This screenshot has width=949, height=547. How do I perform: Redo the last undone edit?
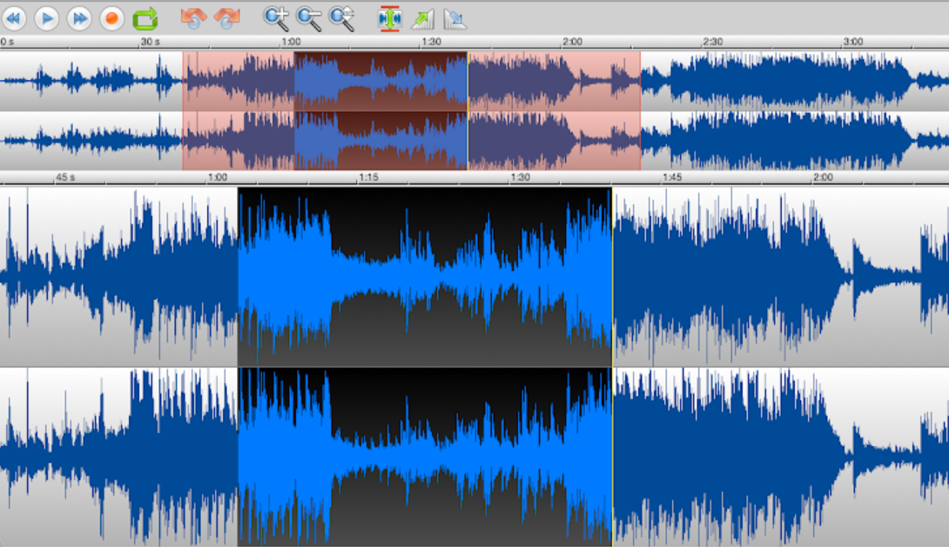(x=227, y=18)
